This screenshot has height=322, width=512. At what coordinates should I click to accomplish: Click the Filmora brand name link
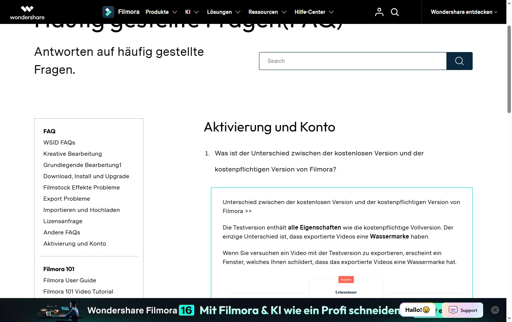click(129, 12)
